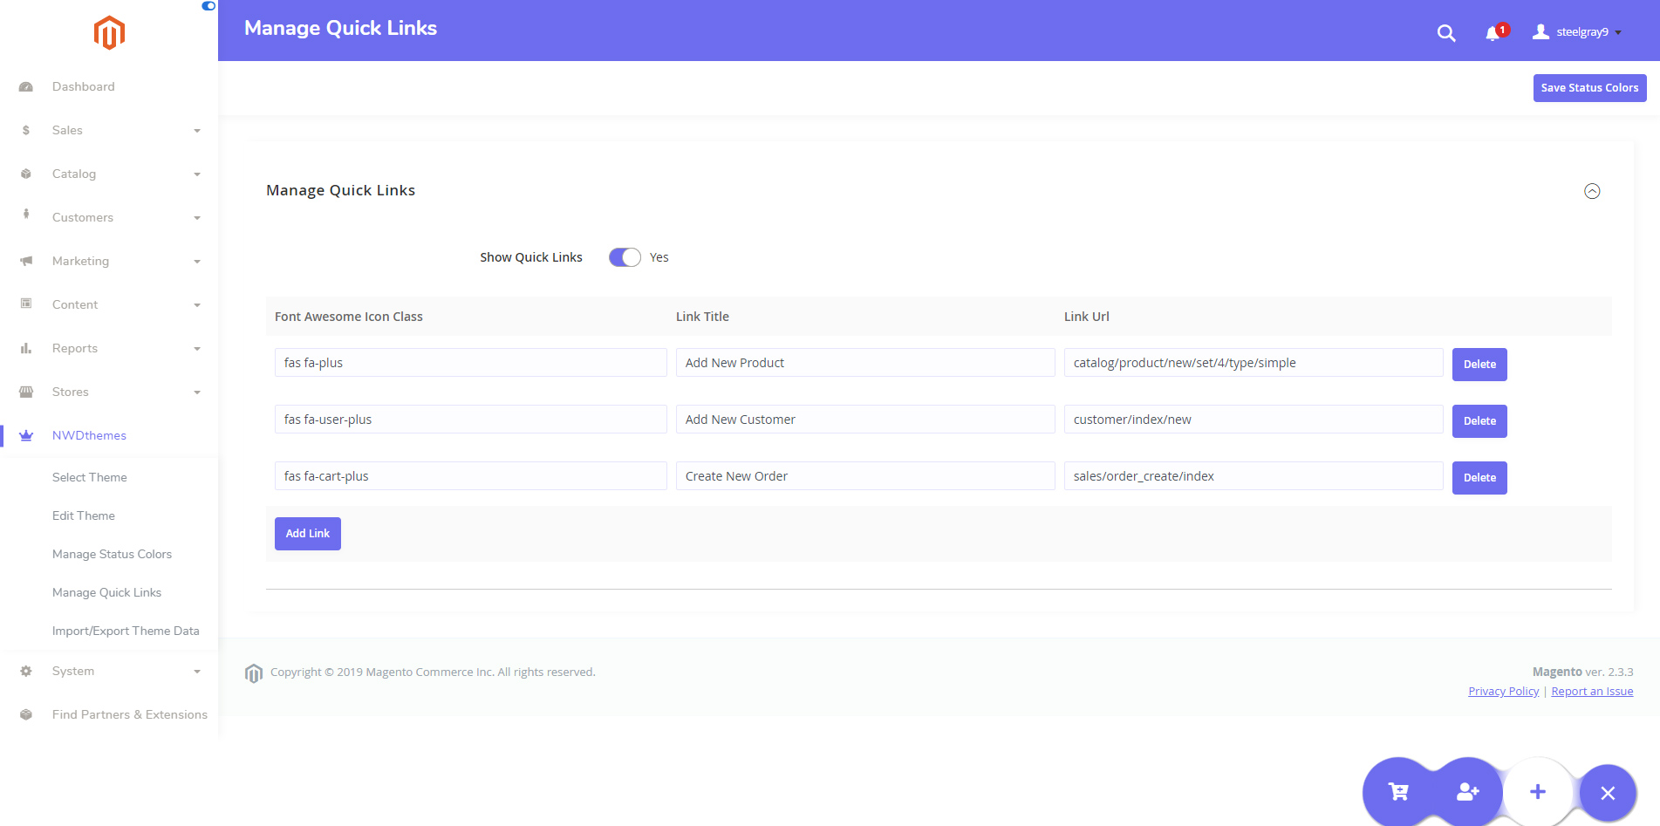Open Manage Quick Links submenu item
The height and width of the screenshot is (826, 1660).
[106, 592]
